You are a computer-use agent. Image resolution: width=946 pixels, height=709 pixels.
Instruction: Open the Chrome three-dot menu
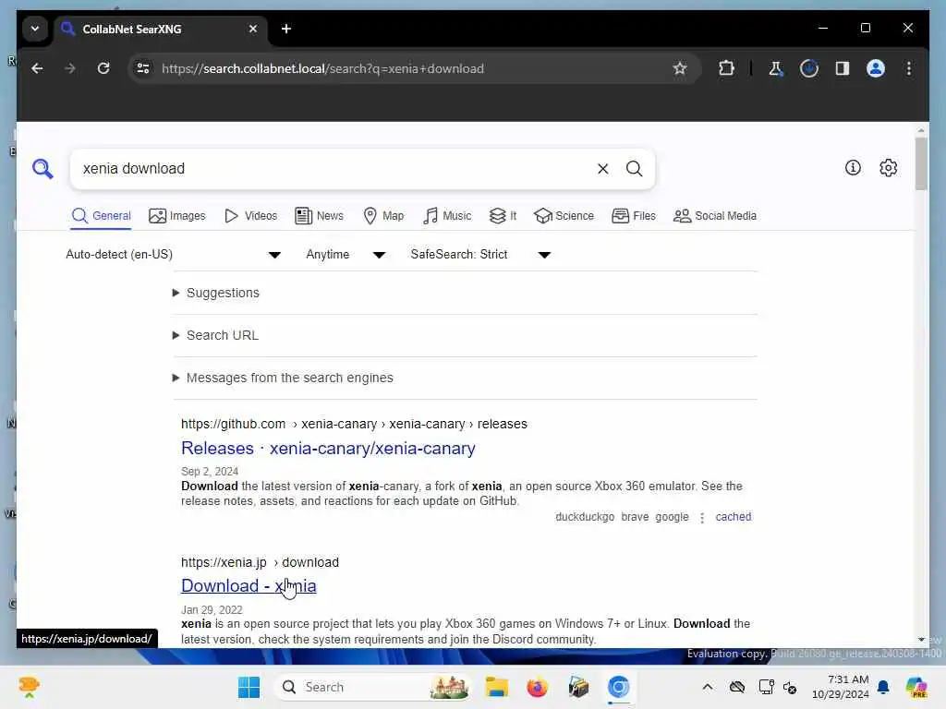[x=909, y=68]
